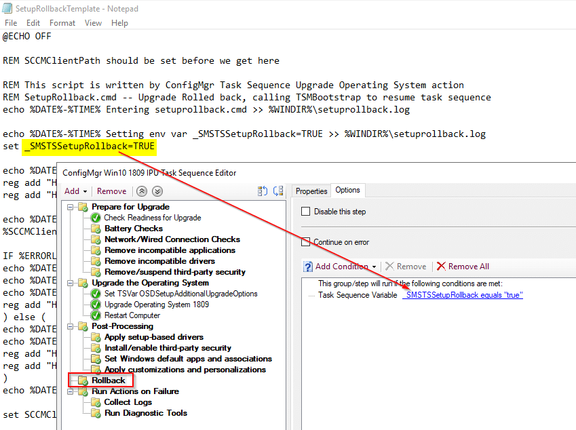Enable the Disable this step checkbox
This screenshot has height=430, width=576.
click(305, 211)
